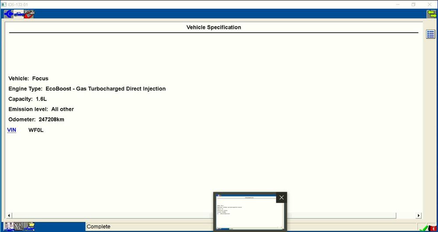Click the 'Emission level: All other' line
The height and width of the screenshot is (232, 438).
pos(41,109)
